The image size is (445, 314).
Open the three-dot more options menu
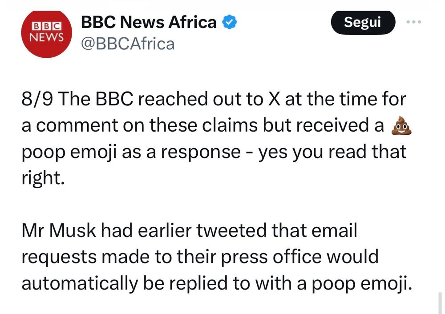click(416, 22)
